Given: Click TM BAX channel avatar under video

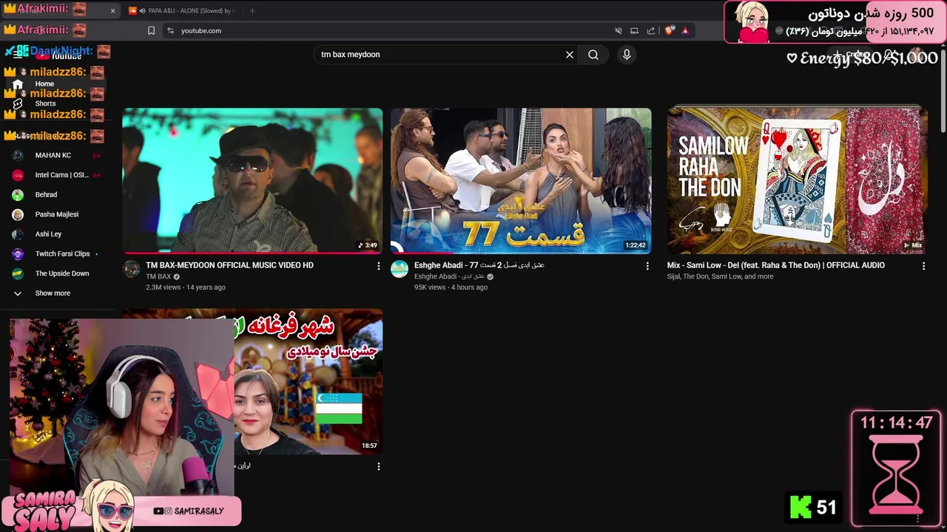Looking at the screenshot, I should [131, 269].
